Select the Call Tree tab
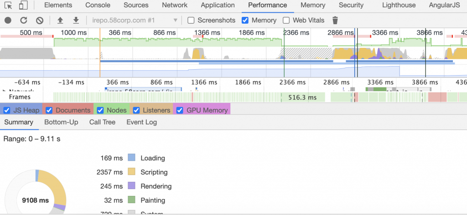 click(x=102, y=122)
